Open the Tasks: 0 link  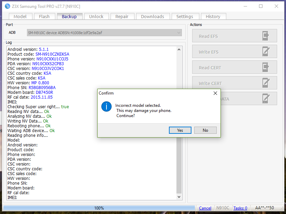pyautogui.click(x=240, y=208)
